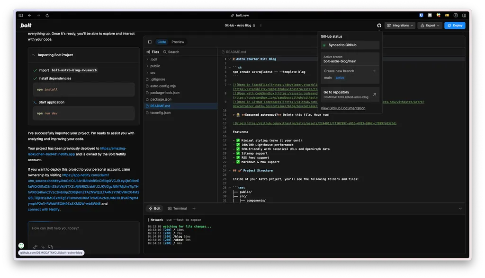Click the npm run dev code block
Image resolution: width=485 pixels, height=278 pixels.
(83, 113)
